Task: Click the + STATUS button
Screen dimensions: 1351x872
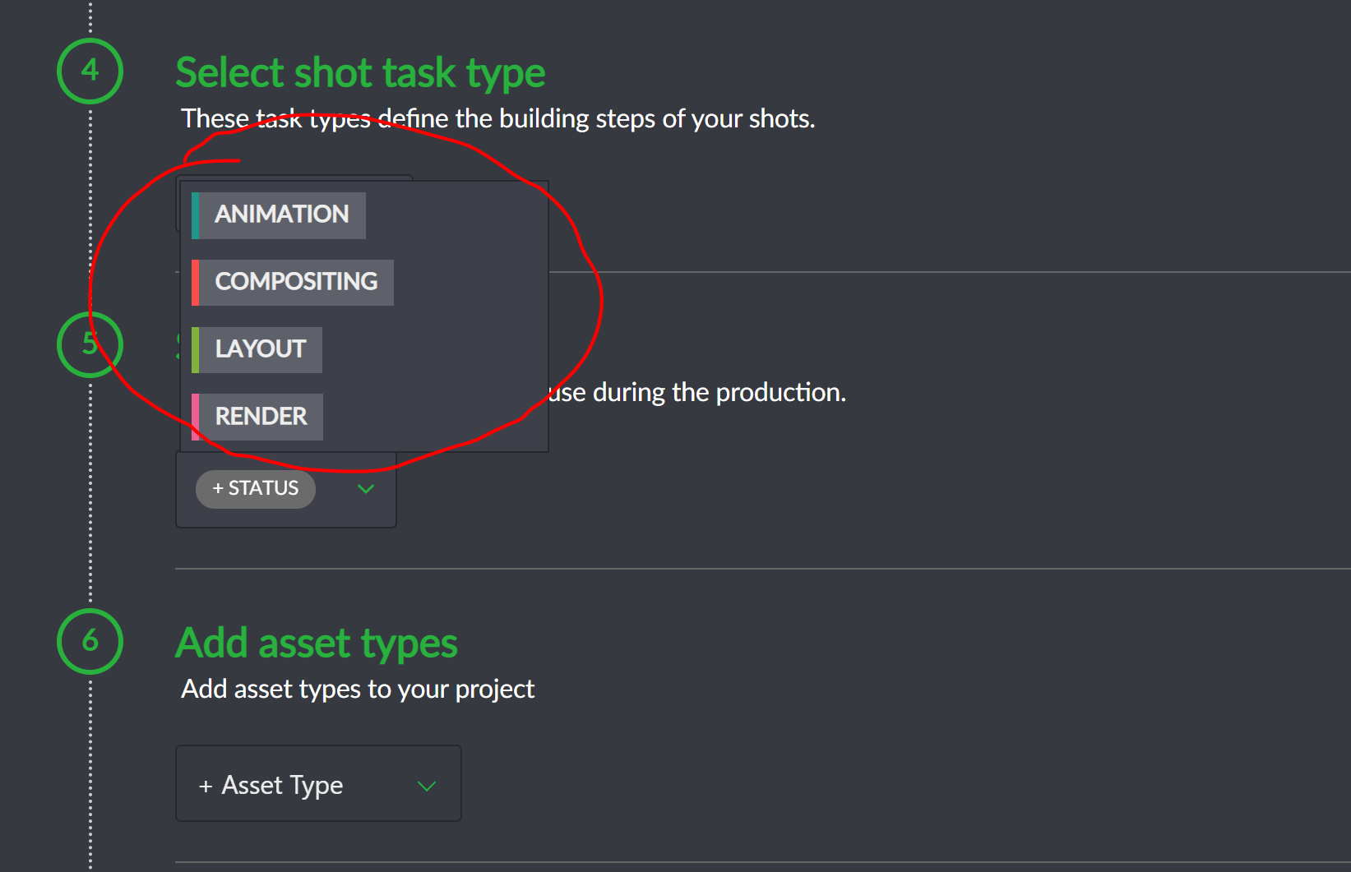Action: tap(255, 488)
